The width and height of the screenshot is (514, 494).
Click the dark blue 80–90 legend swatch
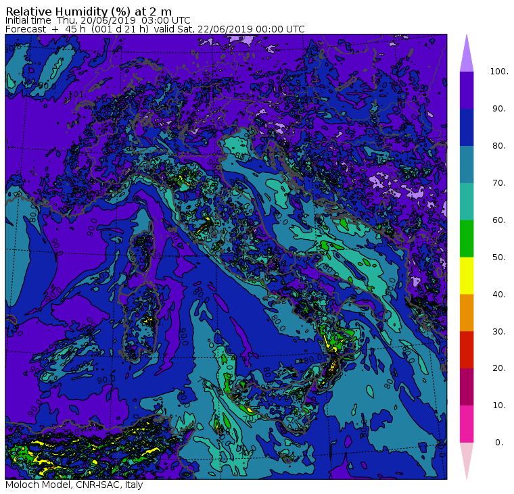pyautogui.click(x=467, y=128)
